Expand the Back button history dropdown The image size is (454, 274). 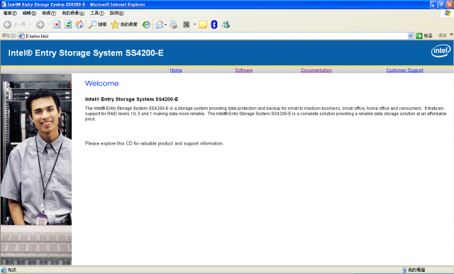[x=30, y=25]
